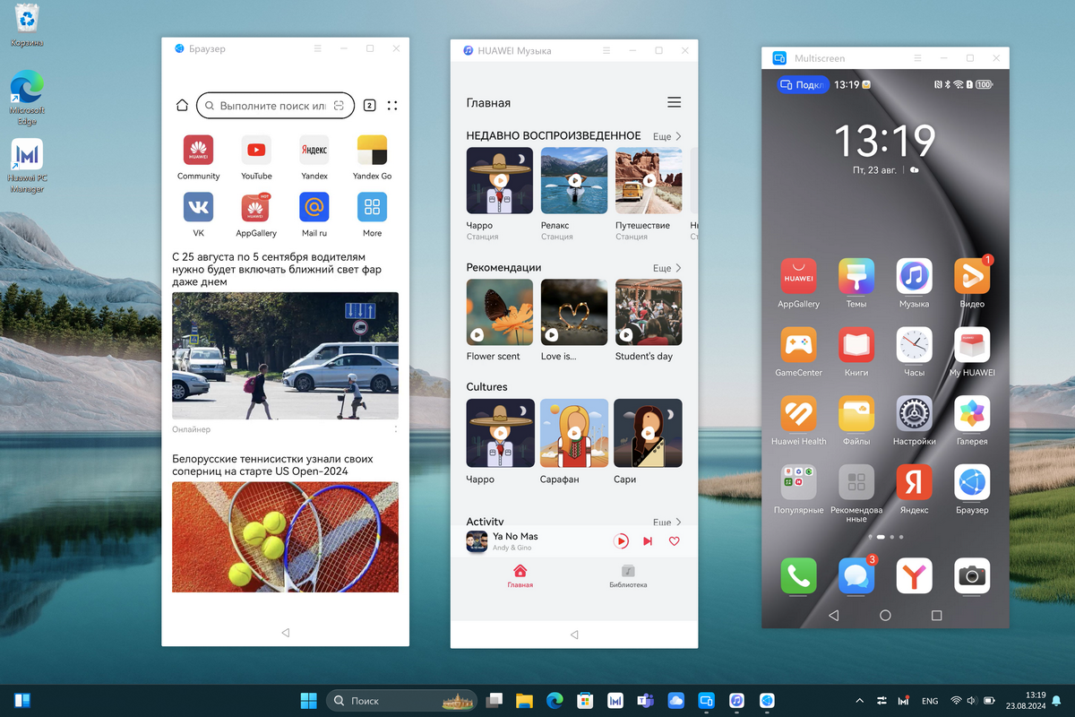The image size is (1075, 717).
Task: Play the Релакс station
Action: coord(574,180)
